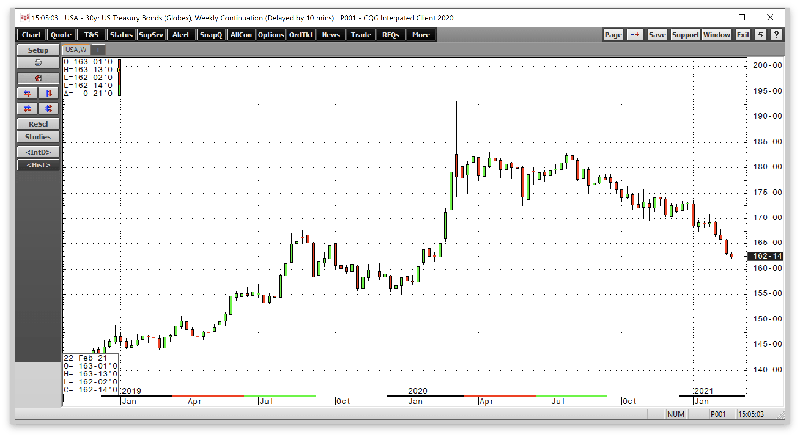This screenshot has height=437, width=800.
Task: Click the small white box at chart corner
Action: point(69,400)
